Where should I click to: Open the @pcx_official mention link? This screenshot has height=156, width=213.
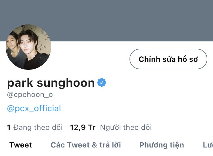[34, 108]
